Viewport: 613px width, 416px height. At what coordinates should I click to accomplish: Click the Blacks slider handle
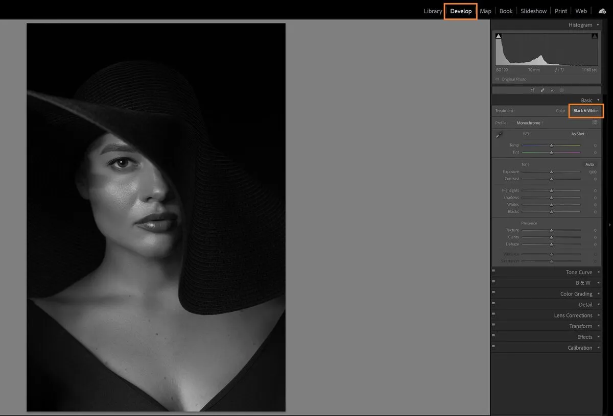tap(551, 212)
